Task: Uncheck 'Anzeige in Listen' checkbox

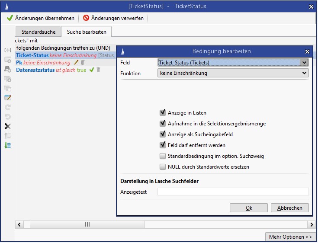Action: pyautogui.click(x=163, y=112)
